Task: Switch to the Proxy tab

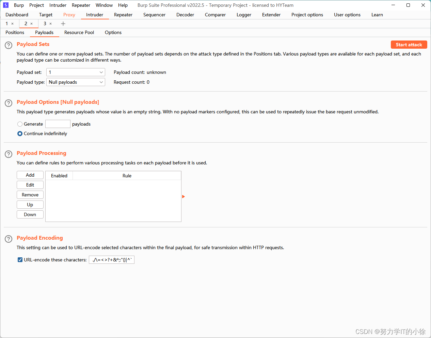Action: point(69,15)
